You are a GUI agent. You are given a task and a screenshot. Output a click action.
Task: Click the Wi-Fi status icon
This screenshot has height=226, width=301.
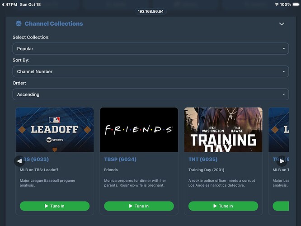point(277,5)
